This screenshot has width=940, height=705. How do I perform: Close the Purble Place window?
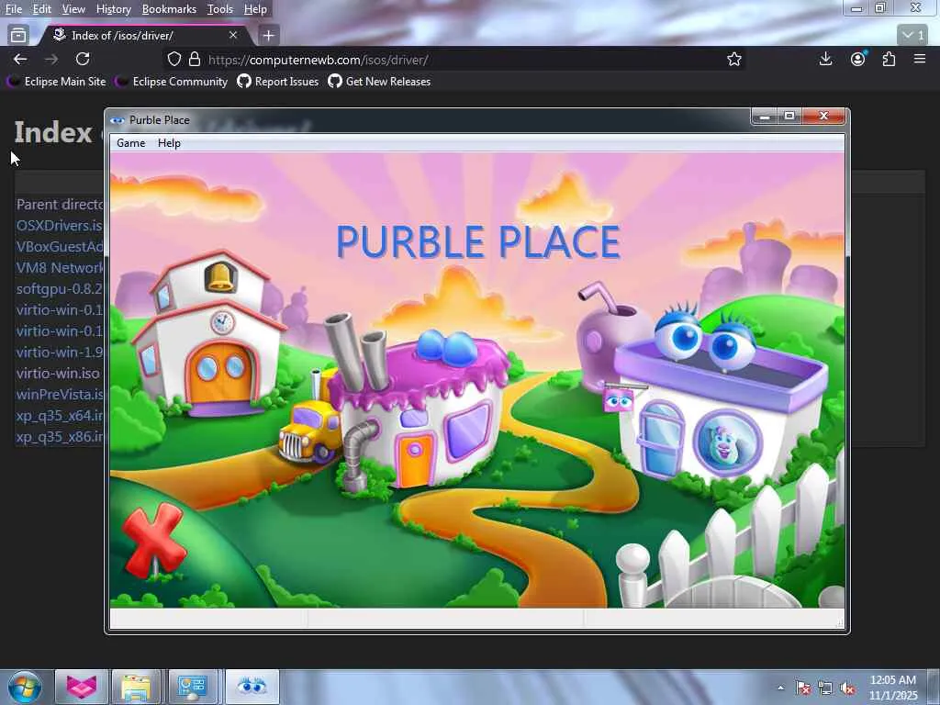(823, 117)
